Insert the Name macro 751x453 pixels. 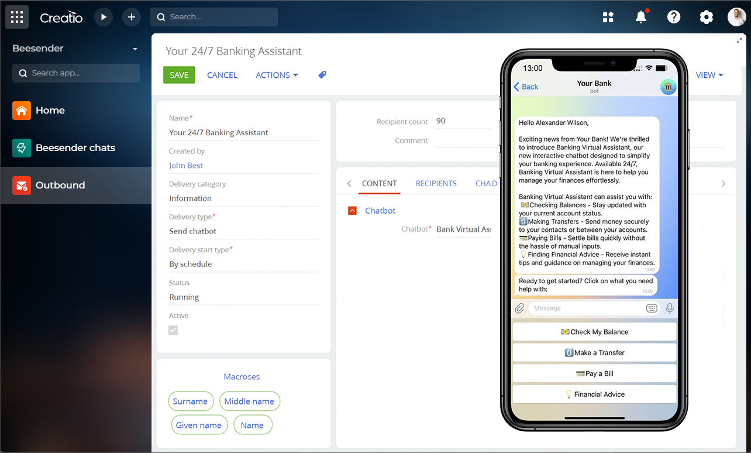click(x=252, y=425)
